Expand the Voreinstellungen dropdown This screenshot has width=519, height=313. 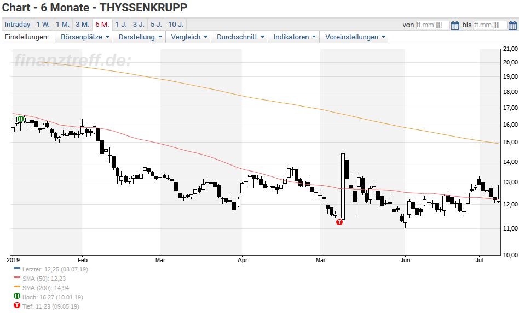pos(355,37)
